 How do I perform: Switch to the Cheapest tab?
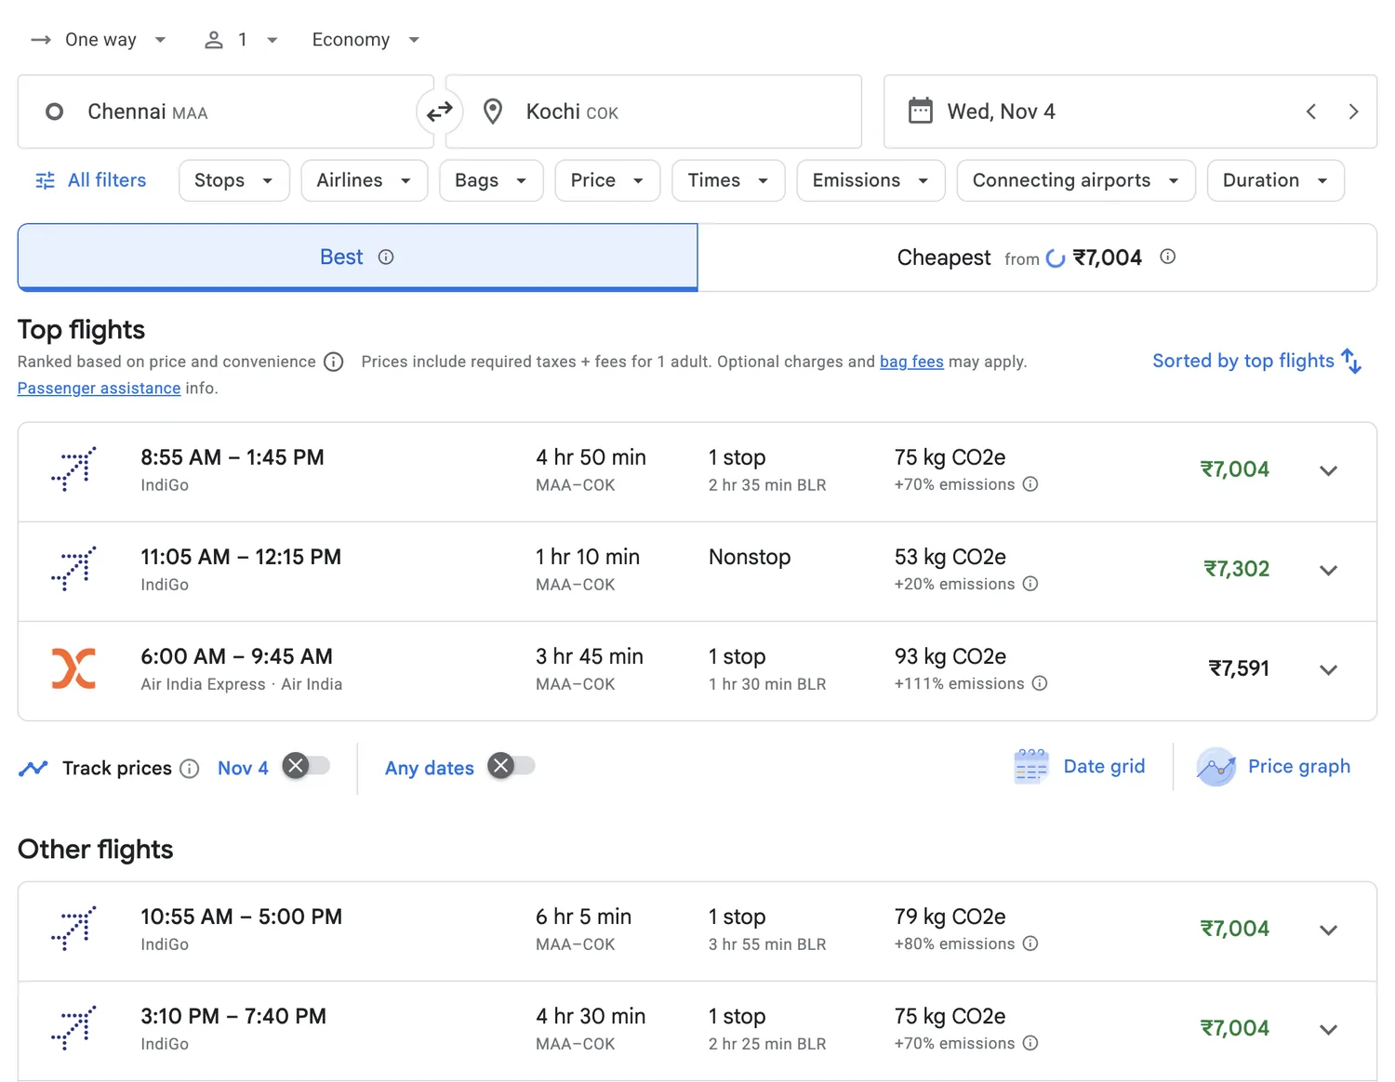[1037, 257]
